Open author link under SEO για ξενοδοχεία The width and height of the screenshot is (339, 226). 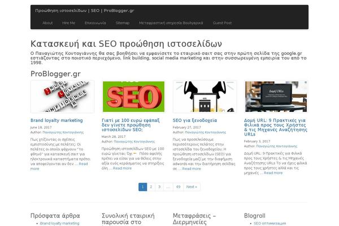[206, 132]
